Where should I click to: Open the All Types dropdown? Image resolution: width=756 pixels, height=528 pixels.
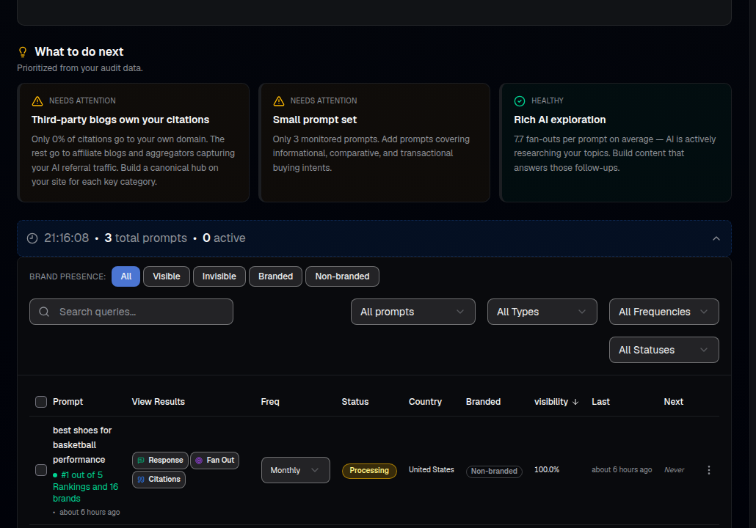coord(542,312)
